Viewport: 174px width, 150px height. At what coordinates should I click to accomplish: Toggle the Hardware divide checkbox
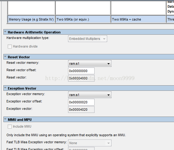(x=10, y=46)
